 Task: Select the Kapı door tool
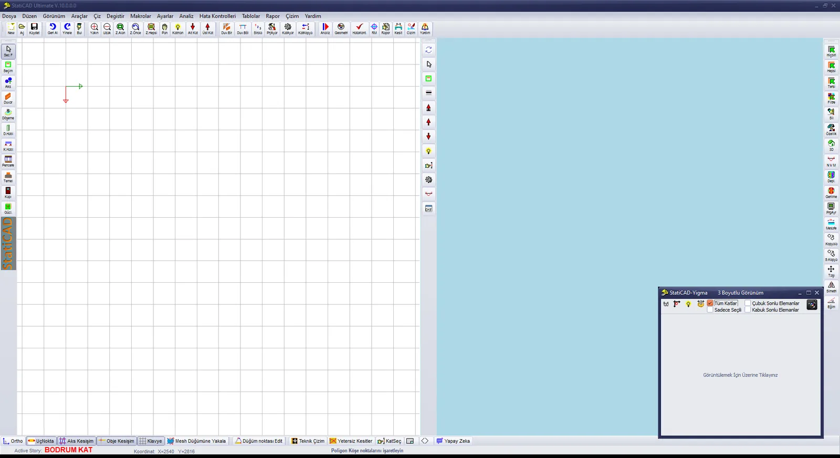(x=8, y=193)
